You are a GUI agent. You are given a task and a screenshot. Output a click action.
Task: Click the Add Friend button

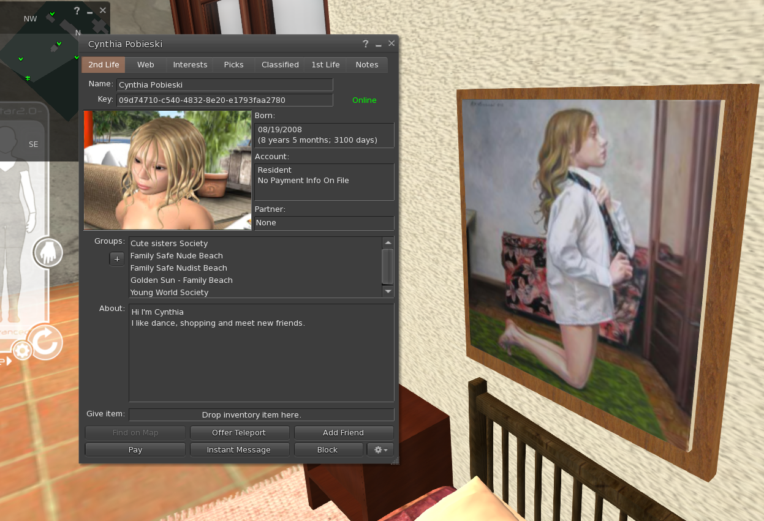(344, 433)
